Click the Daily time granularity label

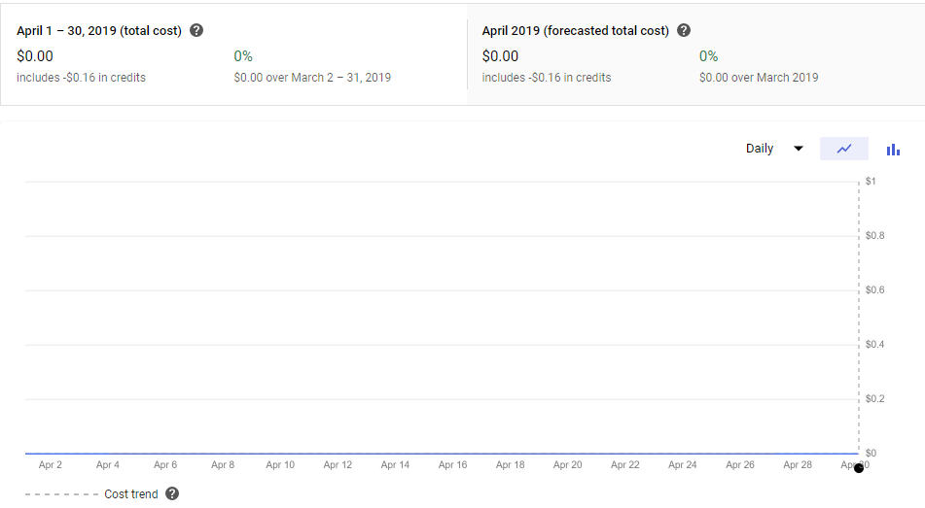[x=760, y=149]
